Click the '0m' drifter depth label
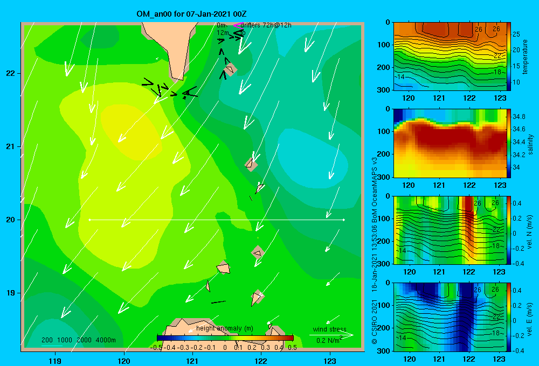The image size is (539, 366). click(221, 25)
